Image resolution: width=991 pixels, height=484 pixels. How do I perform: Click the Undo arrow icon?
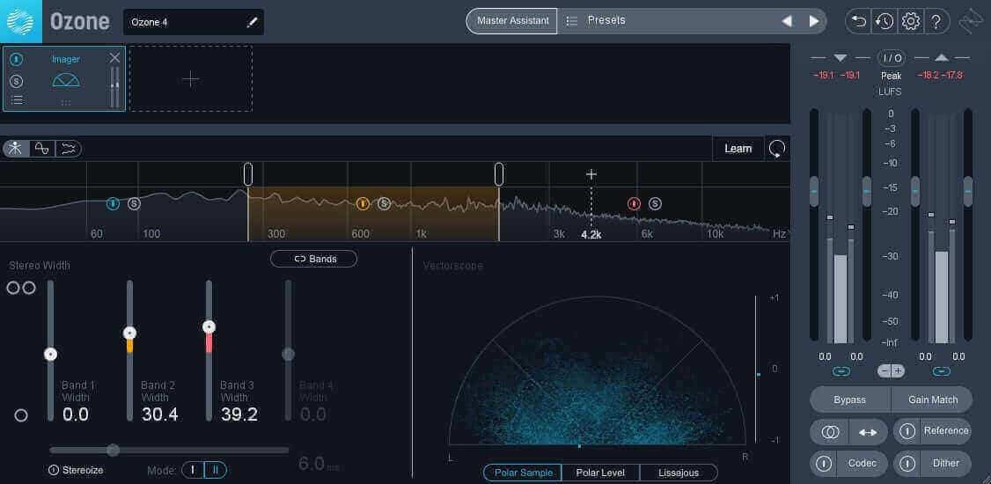pos(858,21)
